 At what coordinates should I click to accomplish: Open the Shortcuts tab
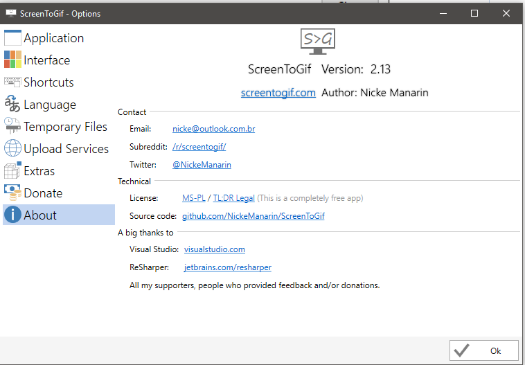click(x=59, y=82)
